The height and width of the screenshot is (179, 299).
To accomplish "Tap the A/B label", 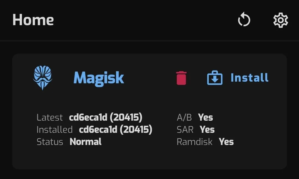I will tap(184, 117).
